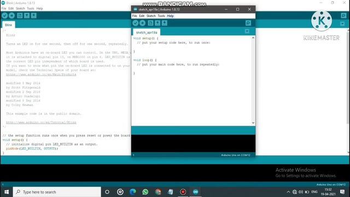Open the notification center icon
This screenshot has width=350, height=197.
(342, 192)
